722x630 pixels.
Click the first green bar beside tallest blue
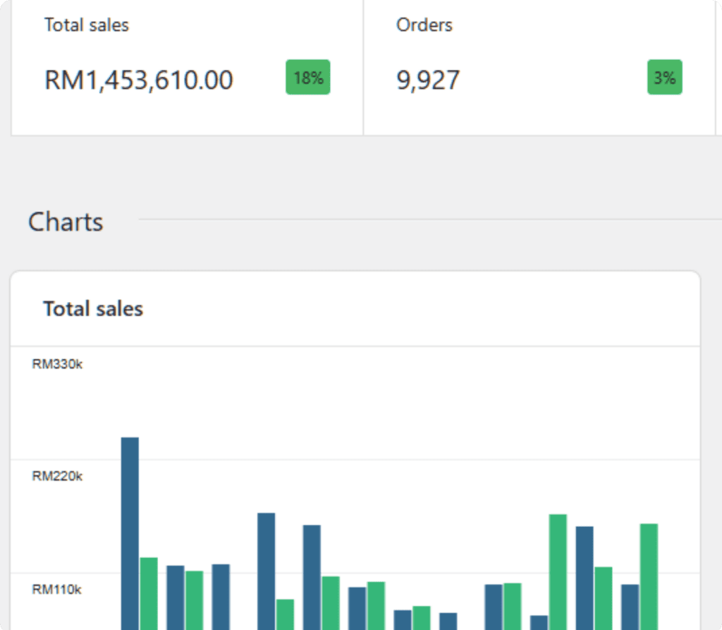[149, 593]
